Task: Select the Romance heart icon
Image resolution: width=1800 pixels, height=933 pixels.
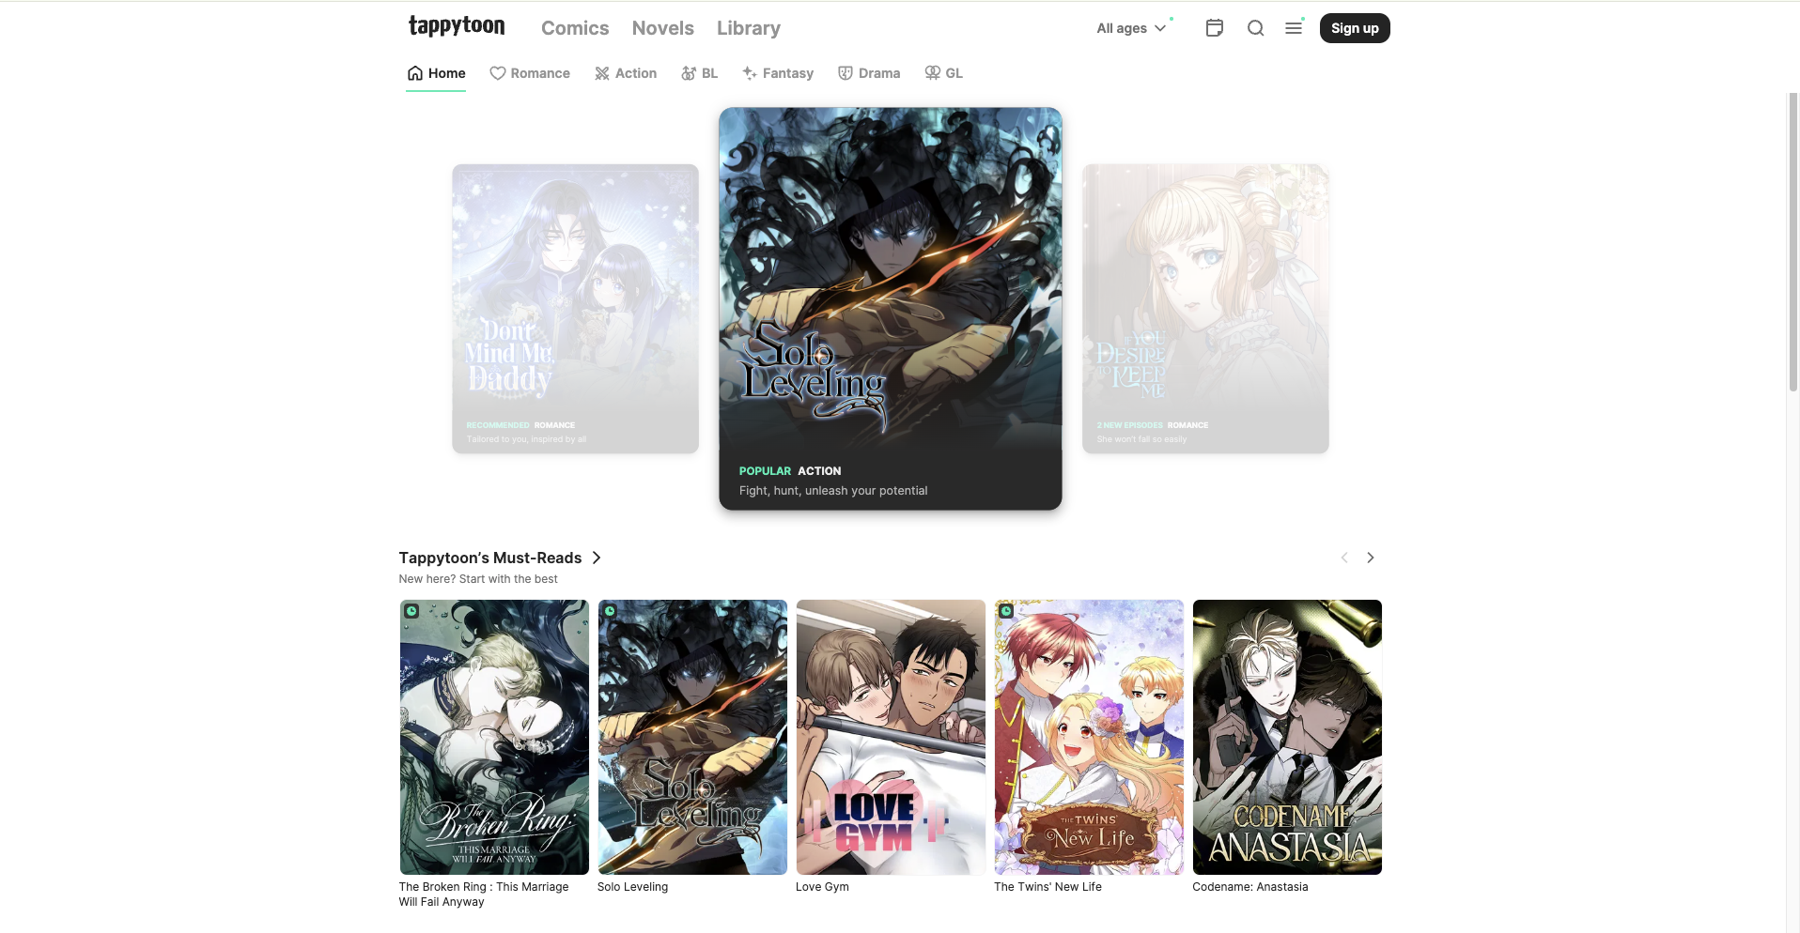Action: click(497, 72)
